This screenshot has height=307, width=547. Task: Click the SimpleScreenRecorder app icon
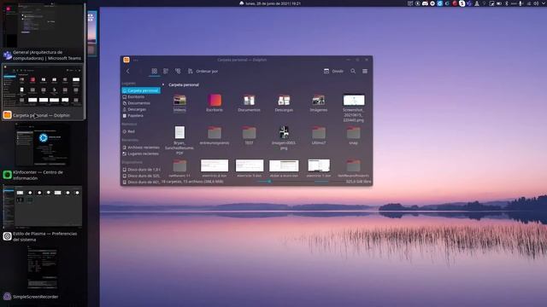click(x=8, y=297)
